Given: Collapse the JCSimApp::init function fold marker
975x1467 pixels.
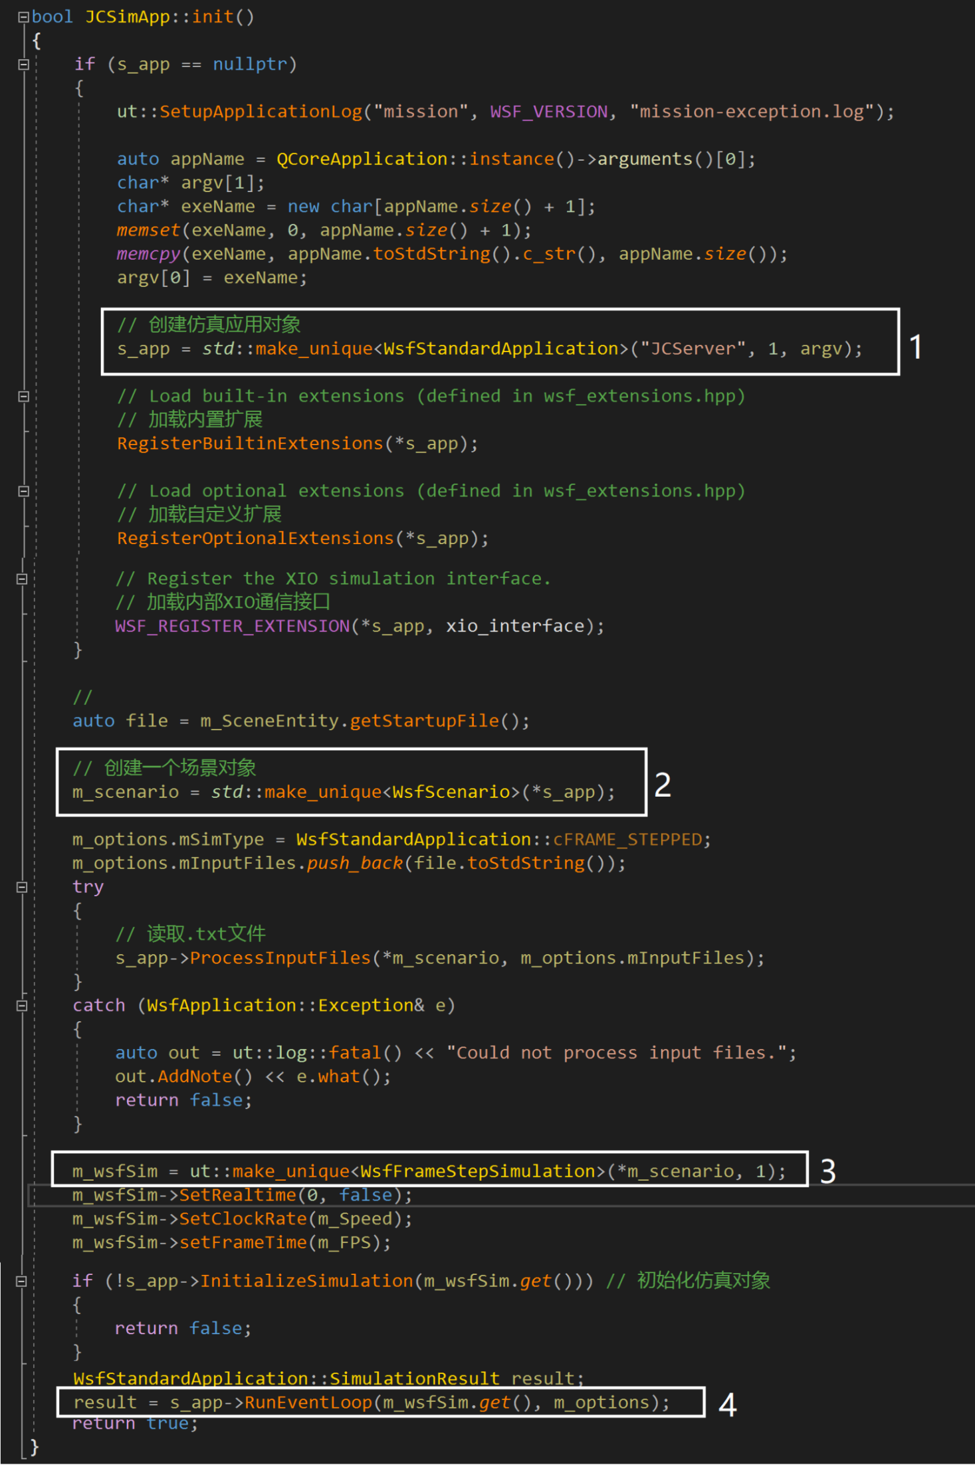Looking at the screenshot, I should pyautogui.click(x=23, y=17).
